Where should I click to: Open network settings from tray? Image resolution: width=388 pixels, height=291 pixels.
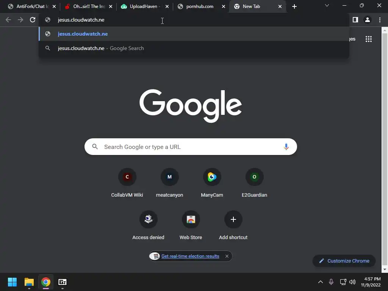pyautogui.click(x=343, y=282)
